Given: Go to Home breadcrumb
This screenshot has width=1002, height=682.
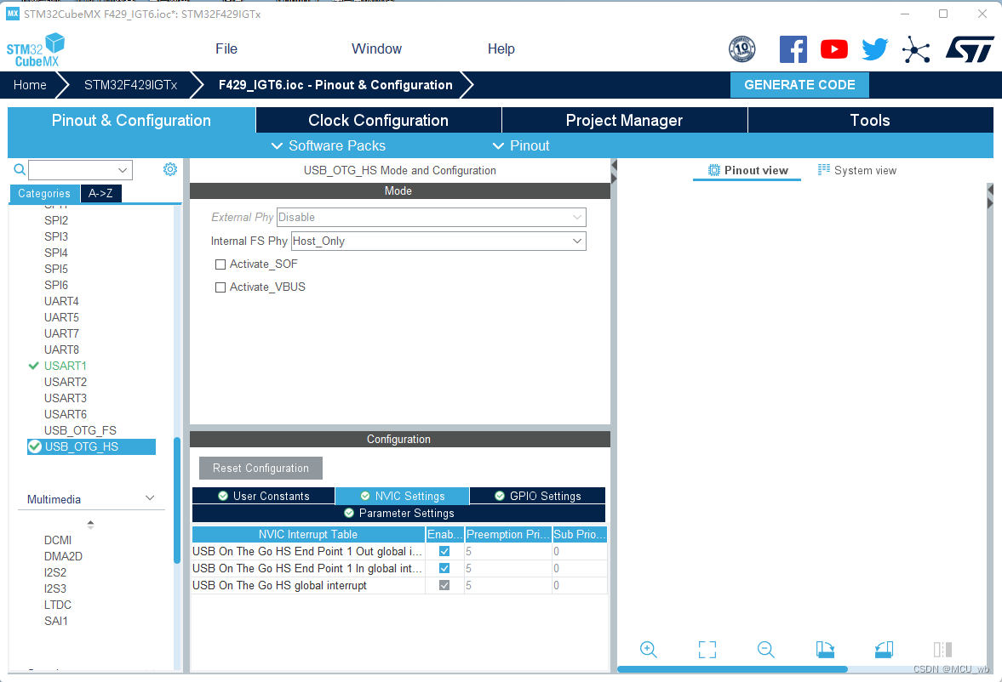Looking at the screenshot, I should pos(30,85).
